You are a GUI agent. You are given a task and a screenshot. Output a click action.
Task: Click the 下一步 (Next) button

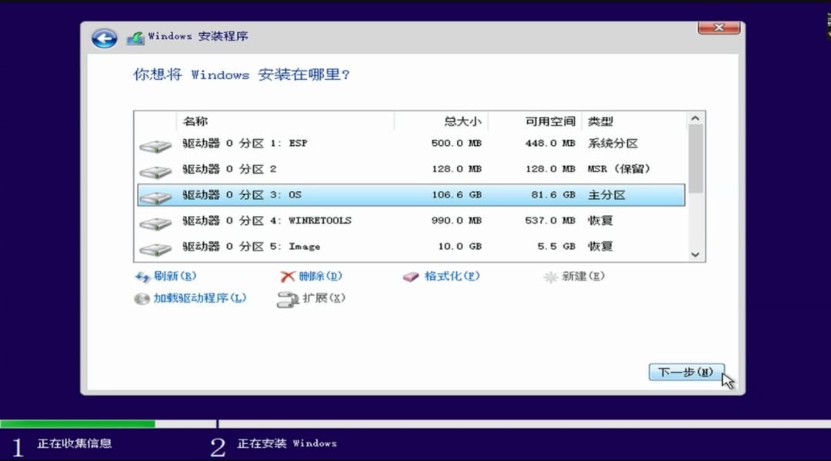(685, 372)
